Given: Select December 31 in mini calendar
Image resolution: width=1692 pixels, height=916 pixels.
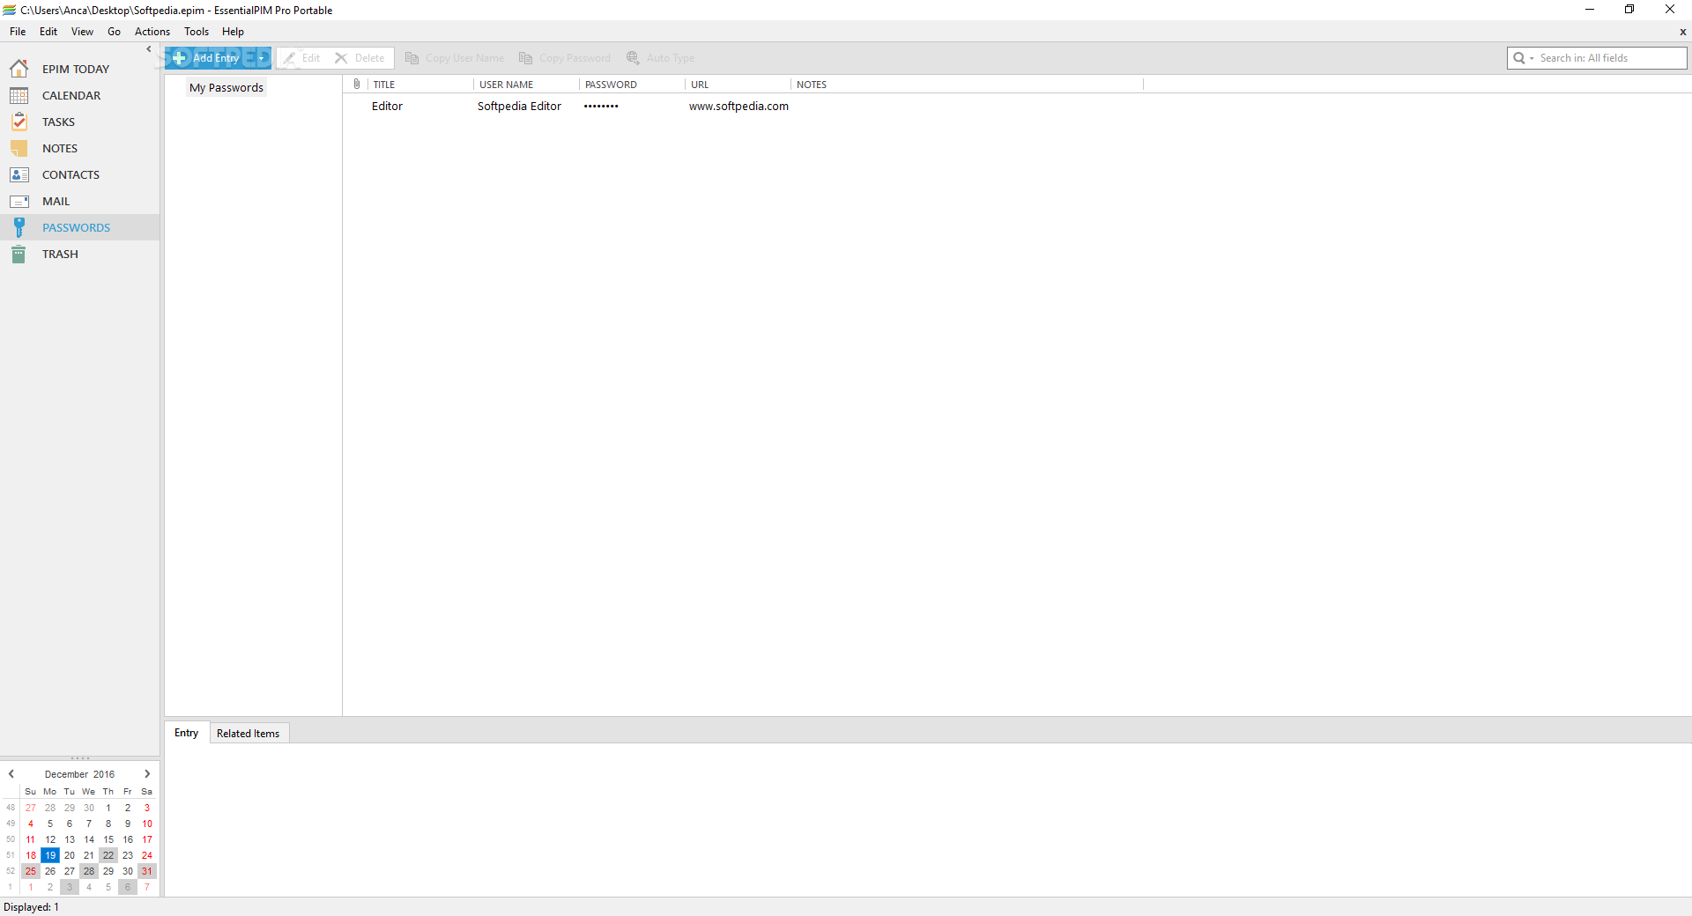Looking at the screenshot, I should (147, 871).
